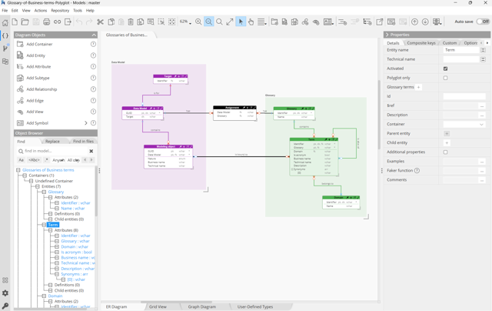Screen dimensions: 492x311
Task: Check the Polyglot only checkbox
Action: click(x=446, y=78)
